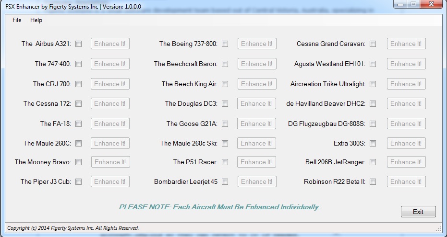Tick the Cessna Grand Caravan checkbox
This screenshot has width=447, height=237.
click(373, 44)
